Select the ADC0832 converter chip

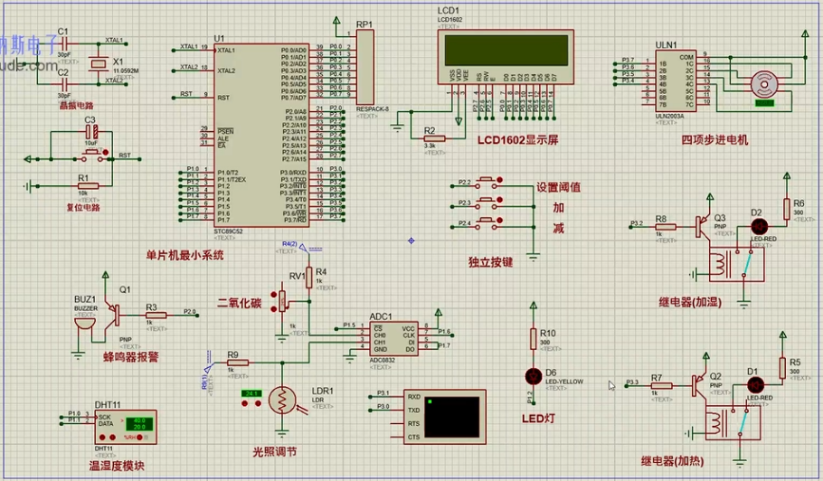(x=393, y=339)
